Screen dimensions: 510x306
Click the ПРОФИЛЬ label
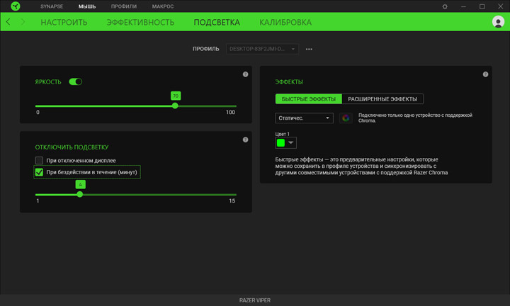[206, 49]
